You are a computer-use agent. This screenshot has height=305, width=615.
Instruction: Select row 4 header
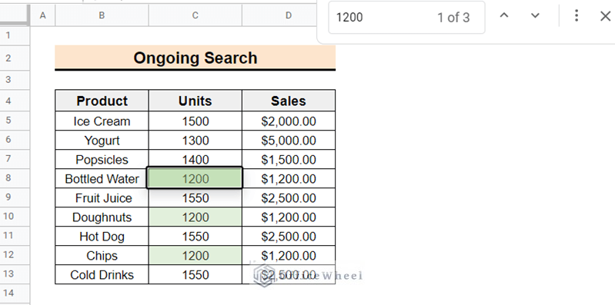[x=15, y=100]
